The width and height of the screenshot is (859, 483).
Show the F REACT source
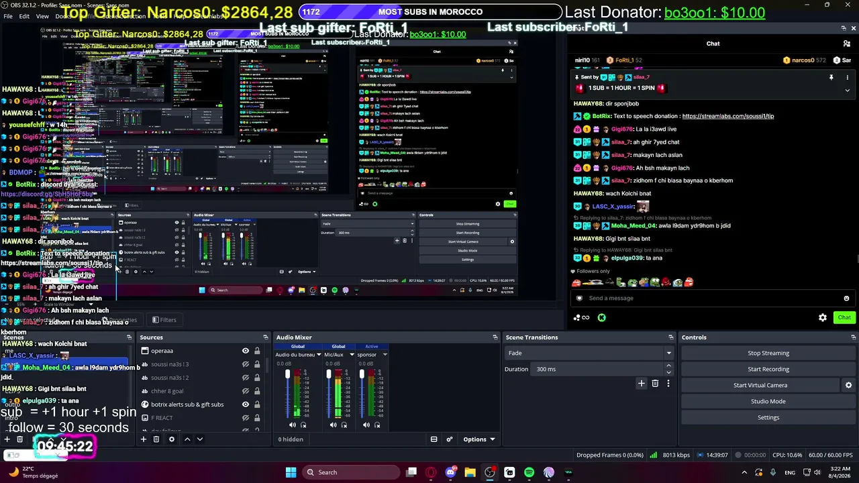pos(245,418)
